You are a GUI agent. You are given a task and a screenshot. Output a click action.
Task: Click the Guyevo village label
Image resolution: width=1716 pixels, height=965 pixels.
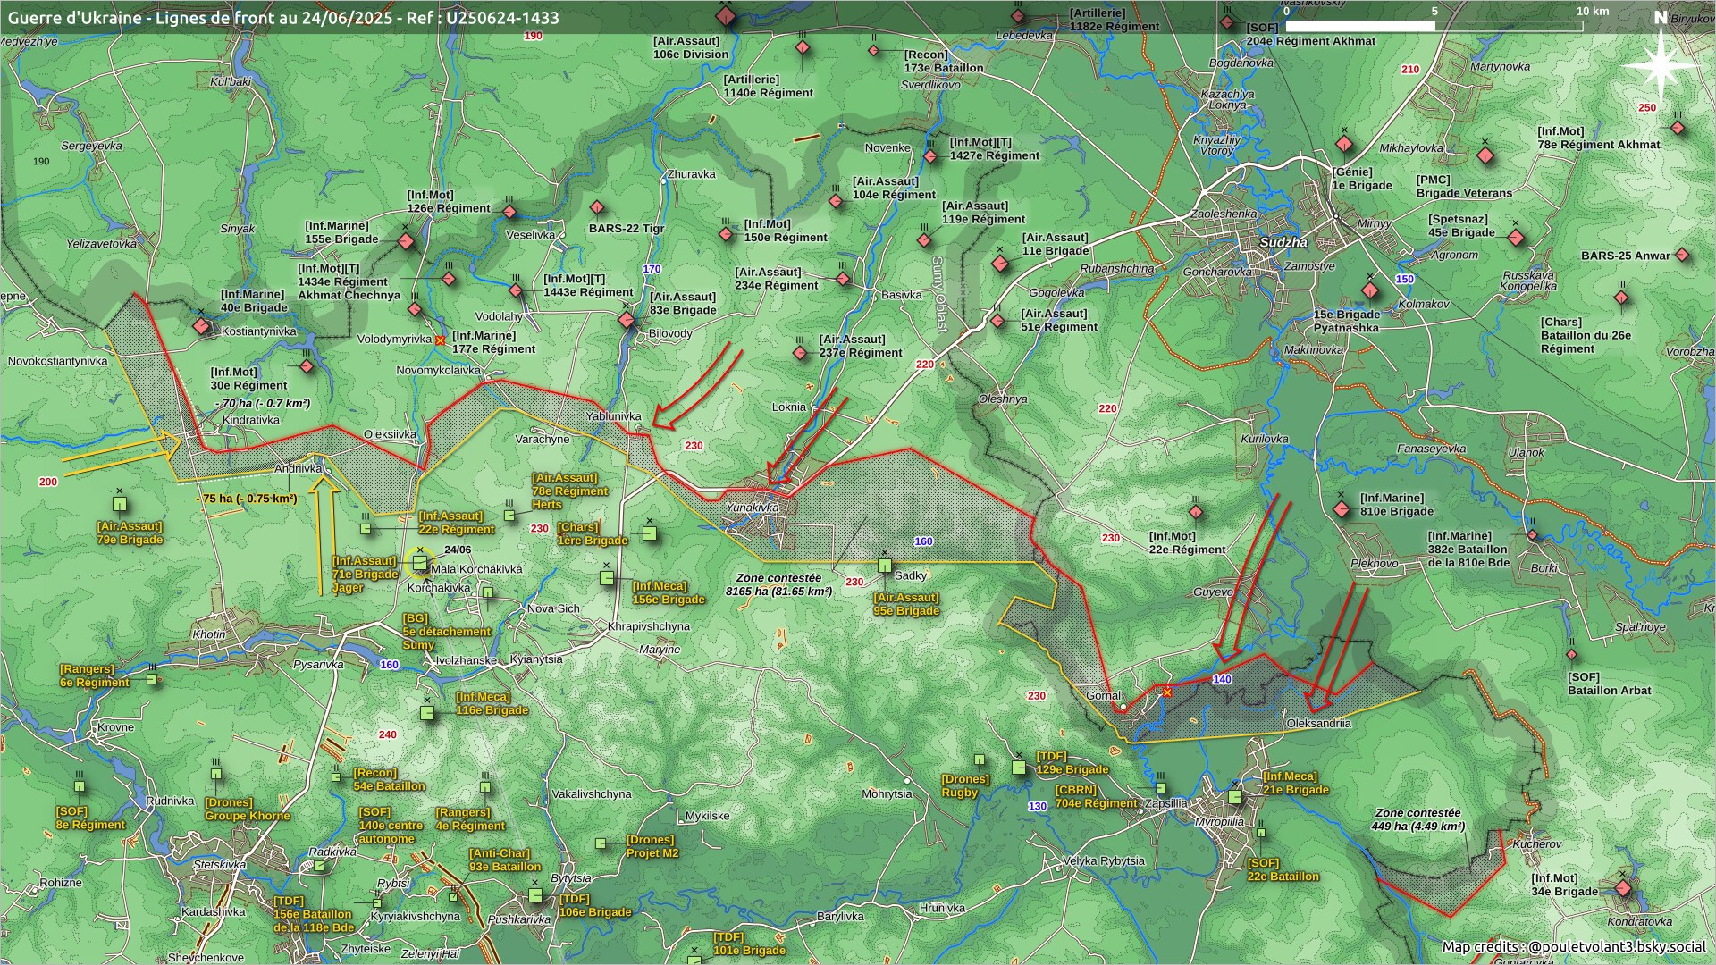pos(1213,592)
